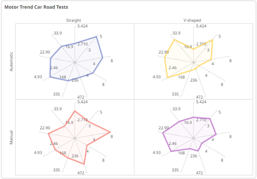The width and height of the screenshot is (257, 179).
Task: Click the 5.424 axis label in blue chart
Action: pos(83,26)
